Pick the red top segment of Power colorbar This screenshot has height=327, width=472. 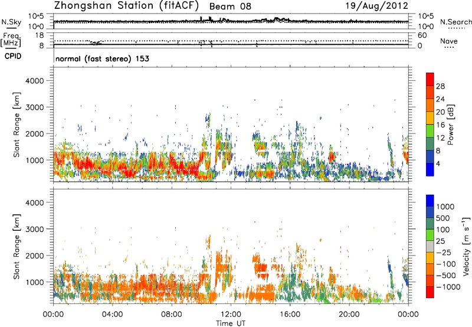(x=430, y=79)
